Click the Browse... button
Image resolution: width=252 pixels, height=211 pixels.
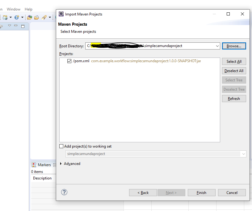coord(234,46)
